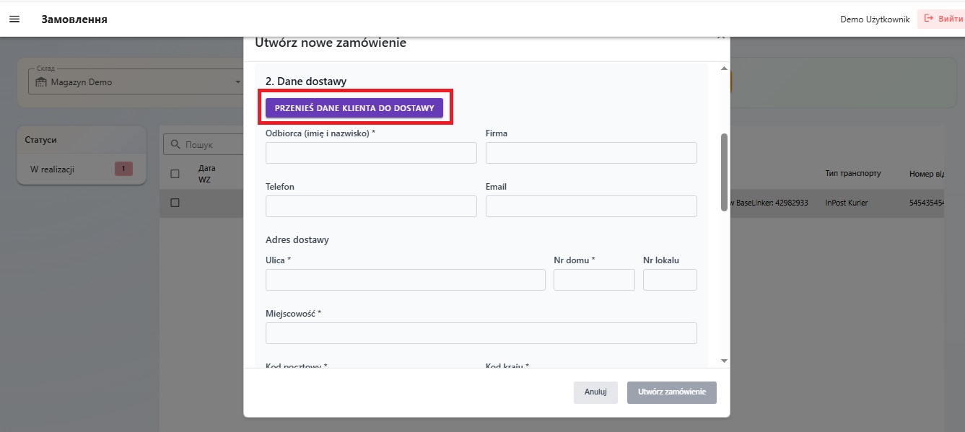Viewport: 965px width, 432px height.
Task: Click the warehouse icon beside Magazyn Demo
Action: coord(41,82)
